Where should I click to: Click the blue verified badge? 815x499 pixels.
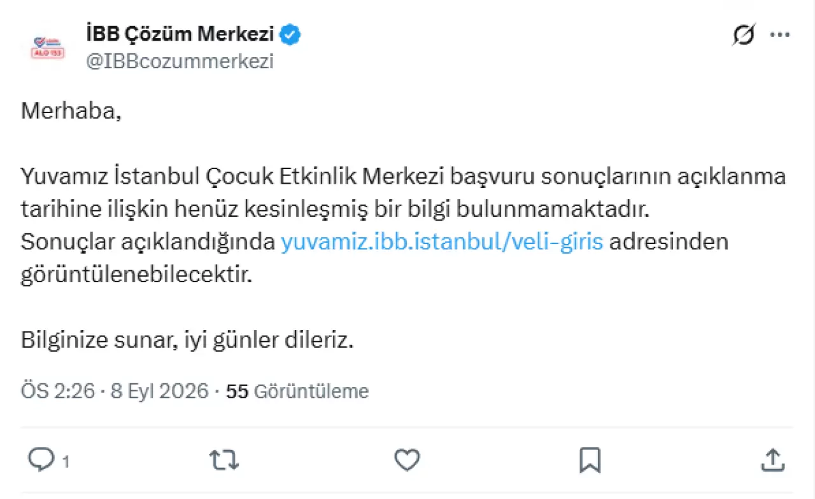point(291,34)
